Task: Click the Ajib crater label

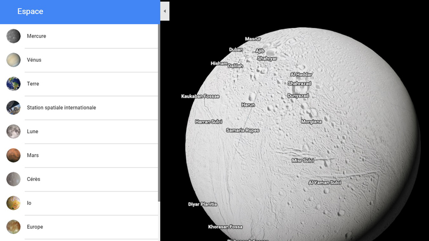Action: pos(260,50)
